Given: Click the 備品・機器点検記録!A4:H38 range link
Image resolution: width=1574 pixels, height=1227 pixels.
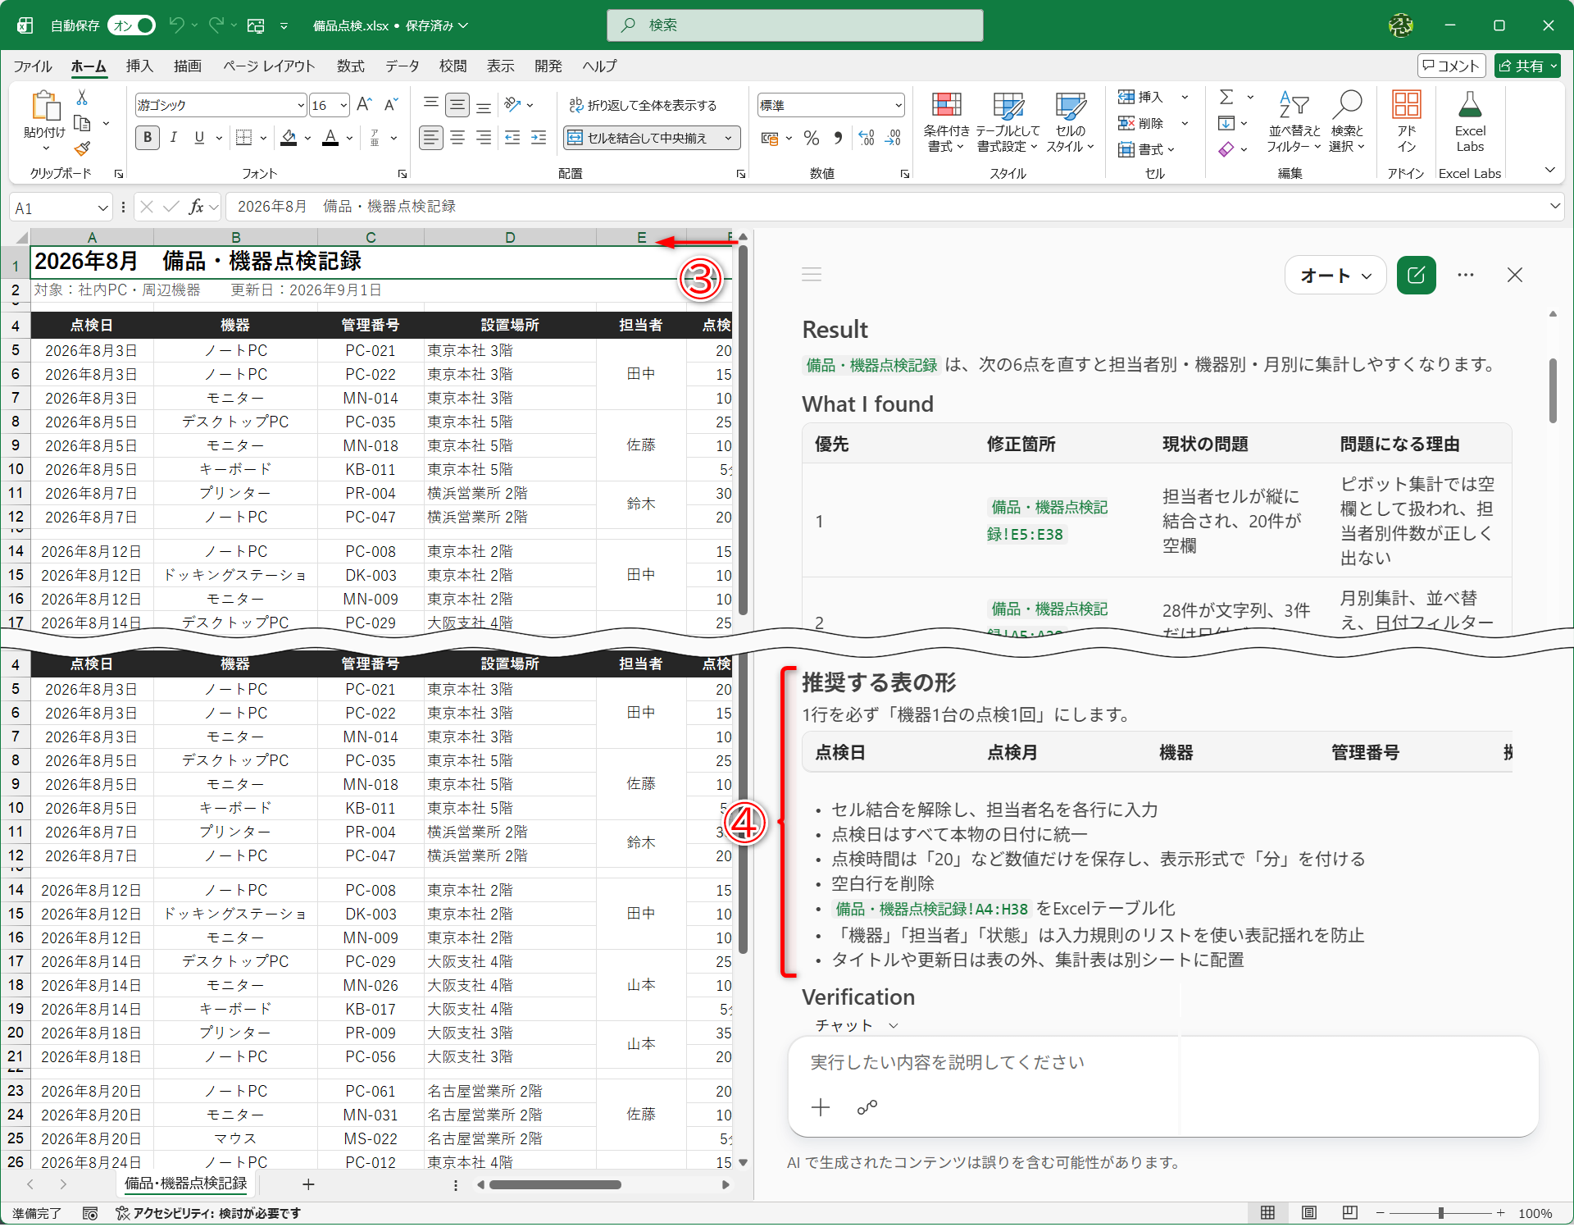Looking at the screenshot, I should coord(931,909).
